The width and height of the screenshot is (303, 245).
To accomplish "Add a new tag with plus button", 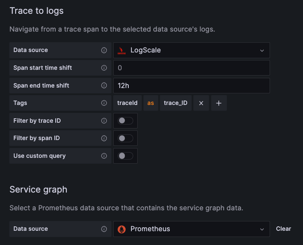I will pos(219,103).
